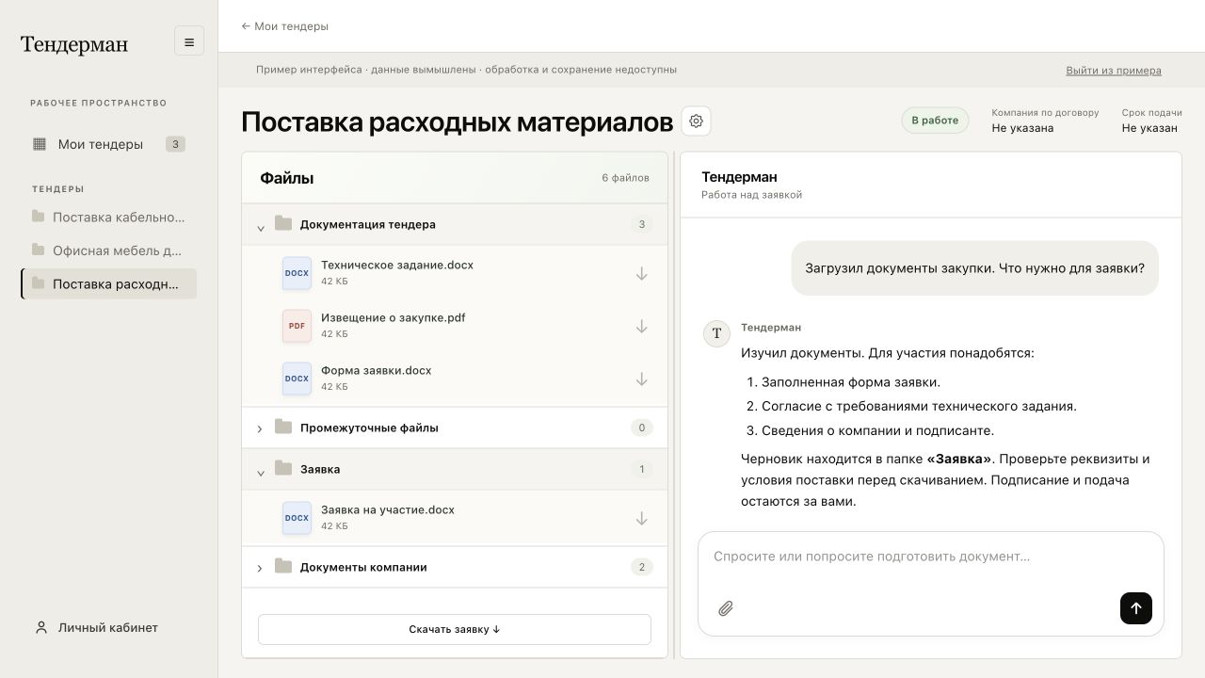Download Форма заявки.docx via arrow icon
This screenshot has height=678, width=1205.
click(x=641, y=379)
